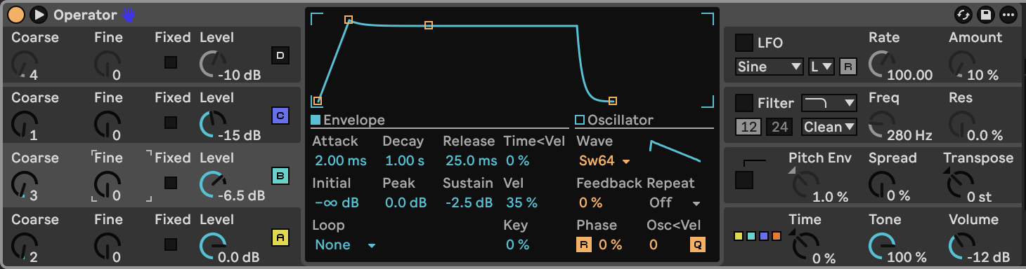
Task: Click the envelope peak breakpoint handle
Action: (x=349, y=20)
